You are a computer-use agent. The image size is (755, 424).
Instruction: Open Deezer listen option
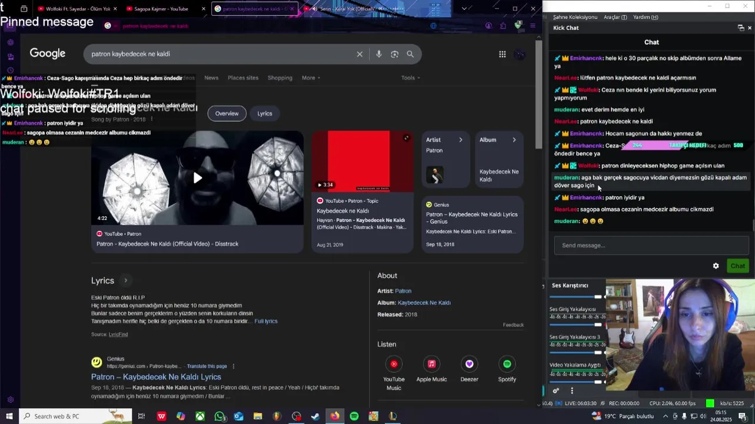(469, 369)
